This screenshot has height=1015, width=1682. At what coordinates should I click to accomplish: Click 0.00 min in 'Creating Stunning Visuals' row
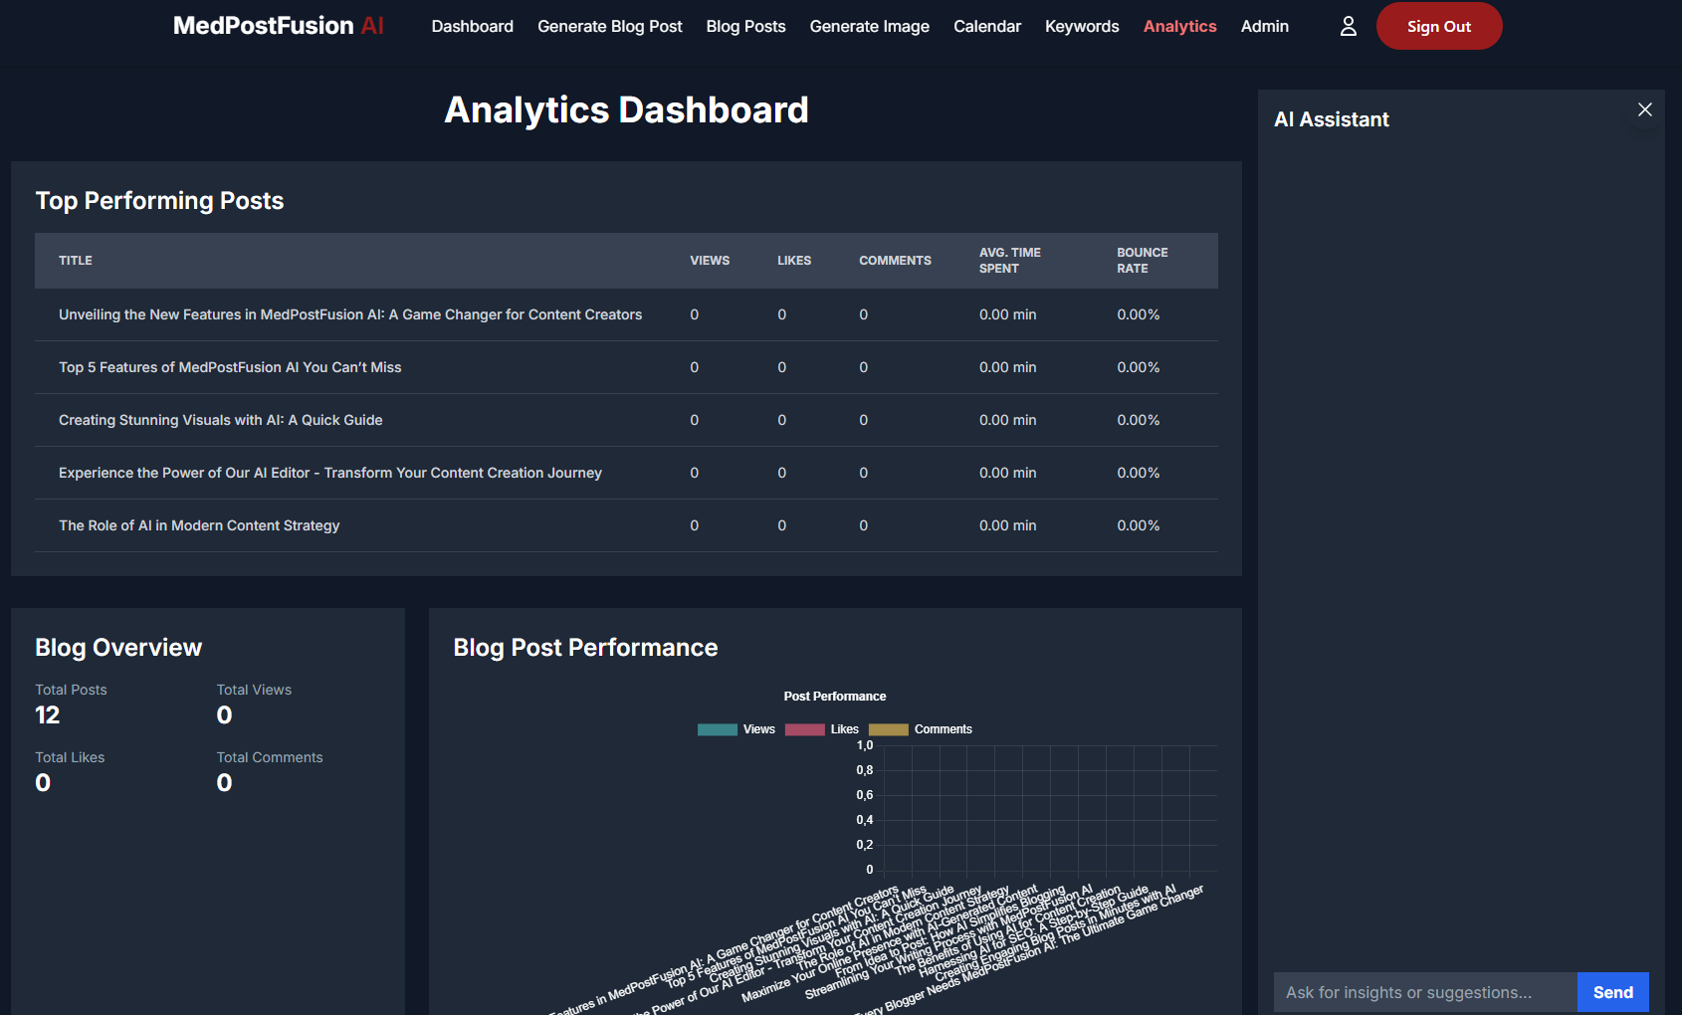(1008, 420)
